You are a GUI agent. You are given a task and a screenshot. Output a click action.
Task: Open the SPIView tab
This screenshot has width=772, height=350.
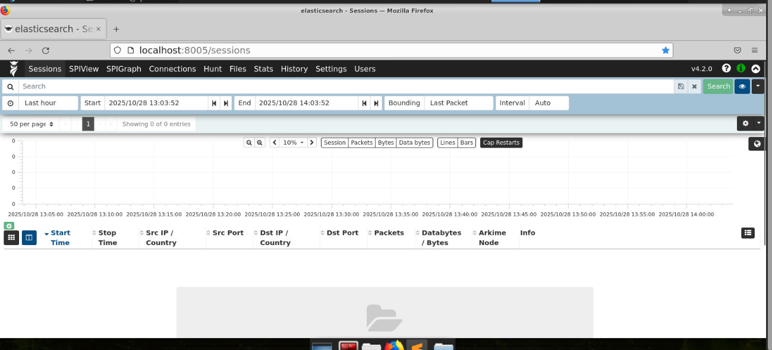pos(84,69)
